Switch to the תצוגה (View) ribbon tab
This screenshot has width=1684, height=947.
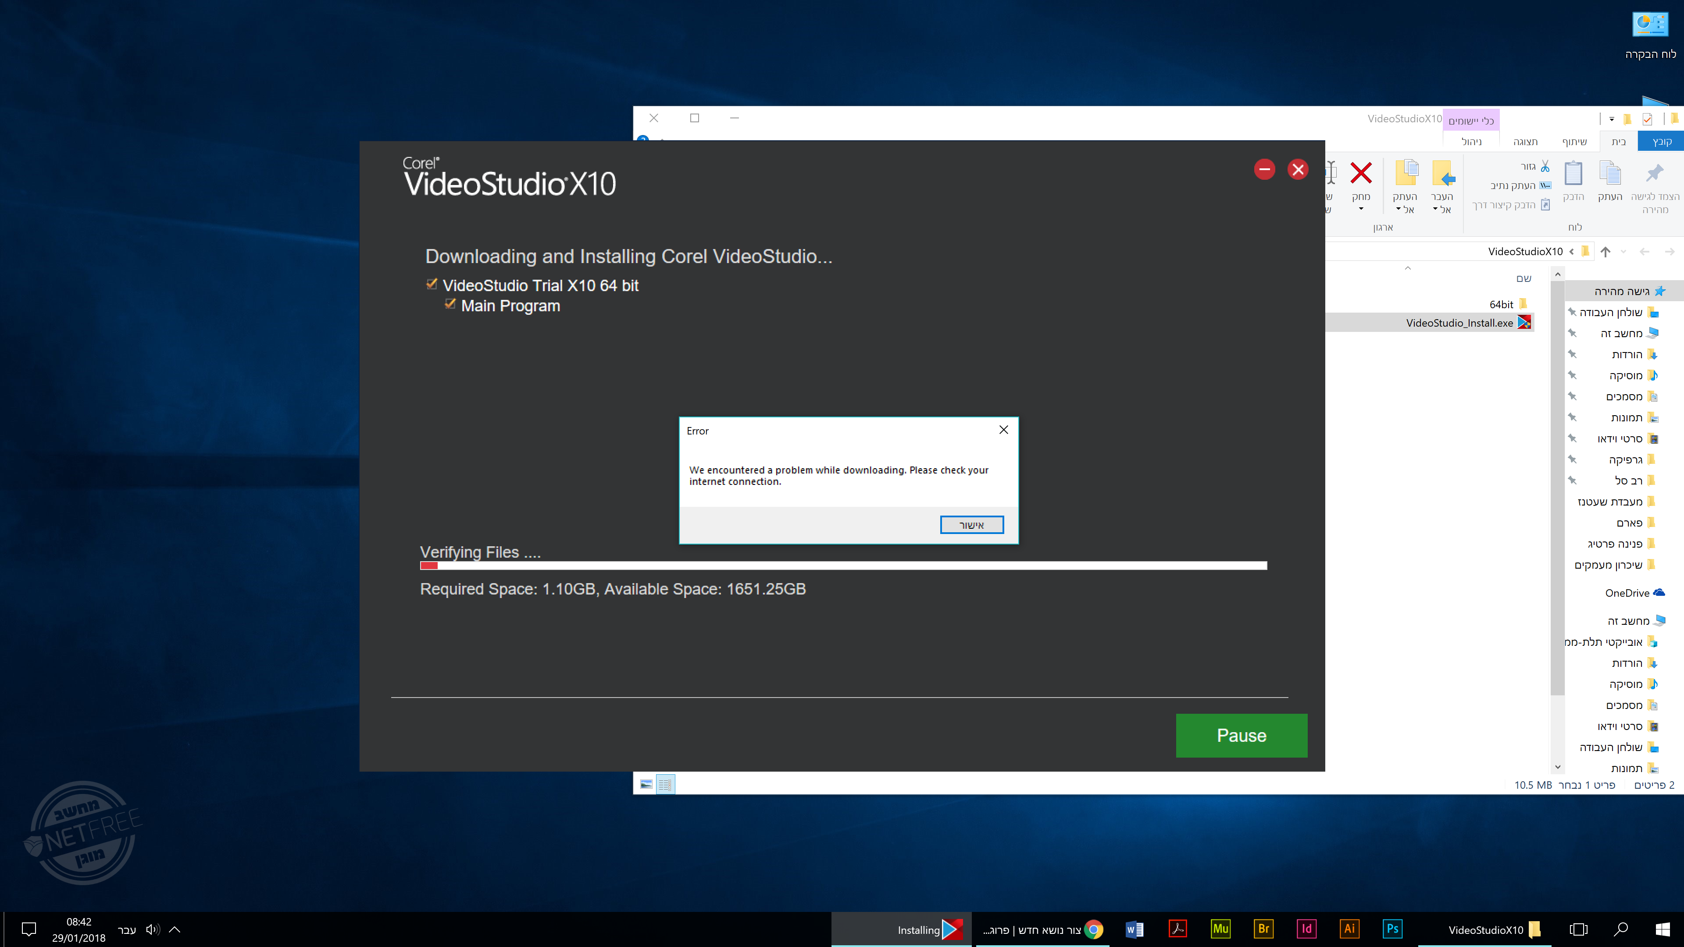click(1525, 141)
